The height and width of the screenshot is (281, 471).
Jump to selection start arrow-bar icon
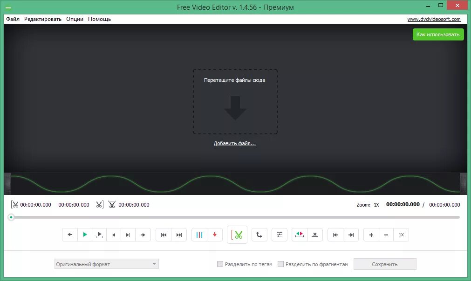(335, 235)
